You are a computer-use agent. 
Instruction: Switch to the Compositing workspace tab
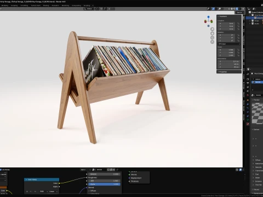[x=76, y=5]
